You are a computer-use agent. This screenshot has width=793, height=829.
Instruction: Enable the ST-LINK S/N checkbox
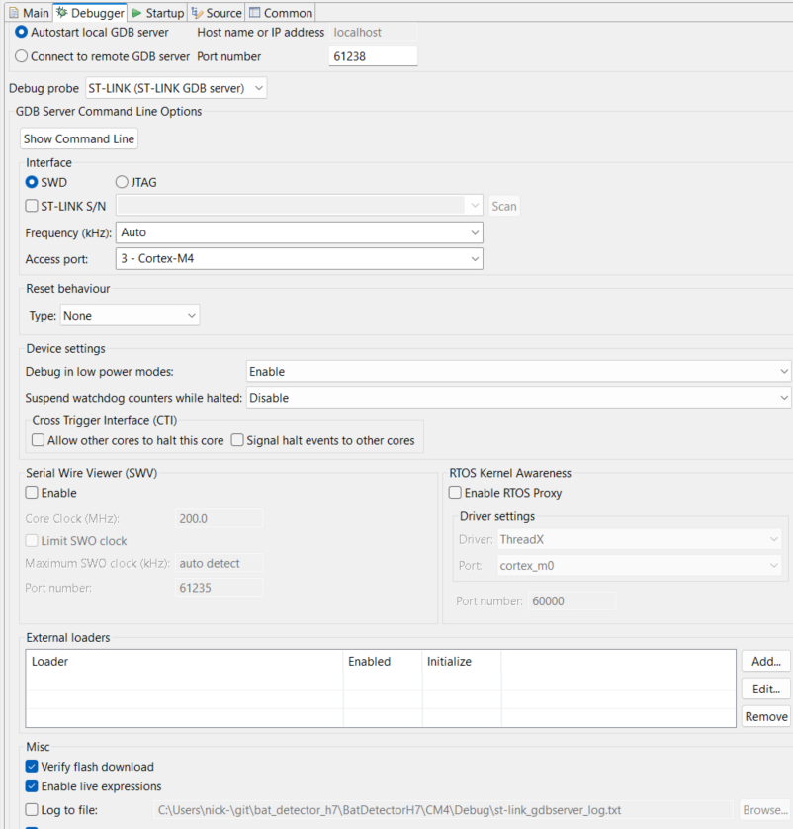[32, 206]
